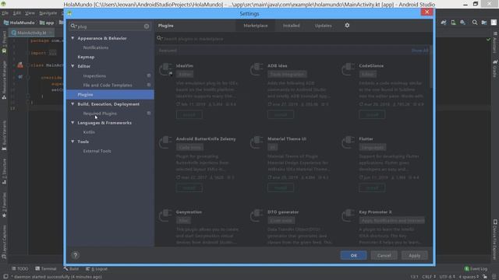Viewport: 499px width, 280px height.
Task: Install the CodeGlance plugin
Action: click(372, 114)
